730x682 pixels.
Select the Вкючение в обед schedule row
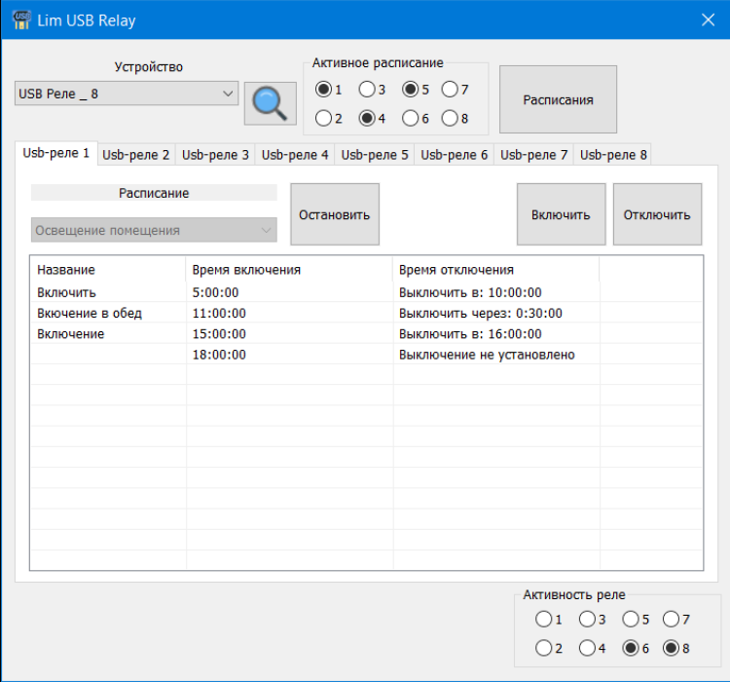90,313
